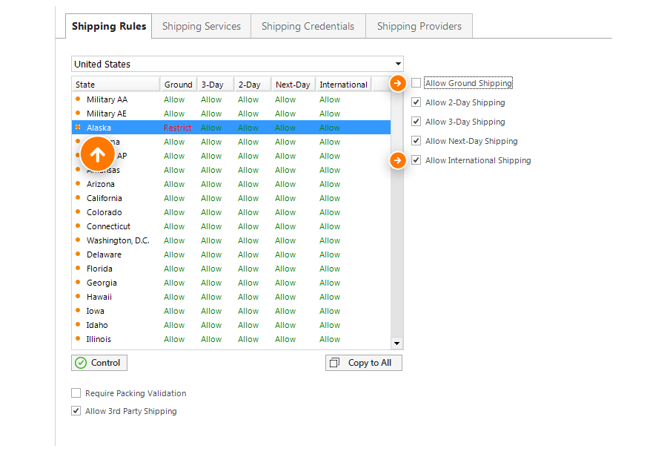Click the International column header
The height and width of the screenshot is (460, 667).
(x=344, y=85)
